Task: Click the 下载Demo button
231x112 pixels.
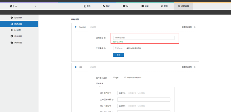Action: click(x=119, y=48)
